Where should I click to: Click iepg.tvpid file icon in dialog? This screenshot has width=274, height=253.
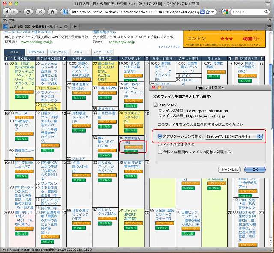coord(155,104)
